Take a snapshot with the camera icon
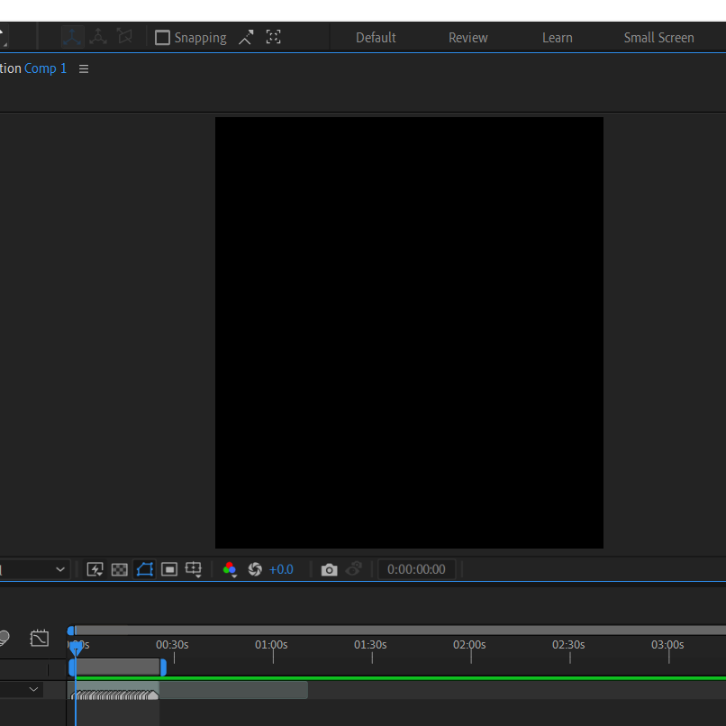726x726 pixels. tap(329, 569)
